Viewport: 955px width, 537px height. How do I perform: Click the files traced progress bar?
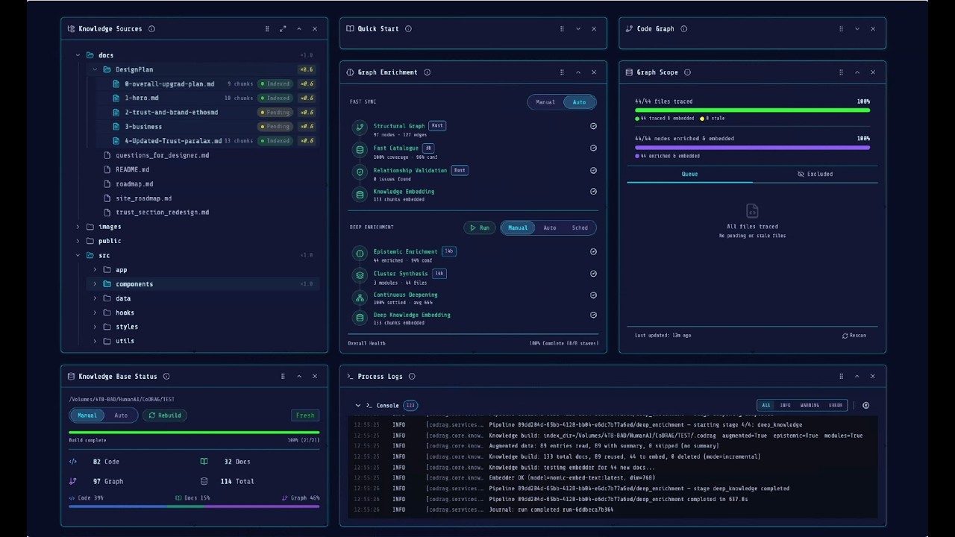tap(752, 110)
